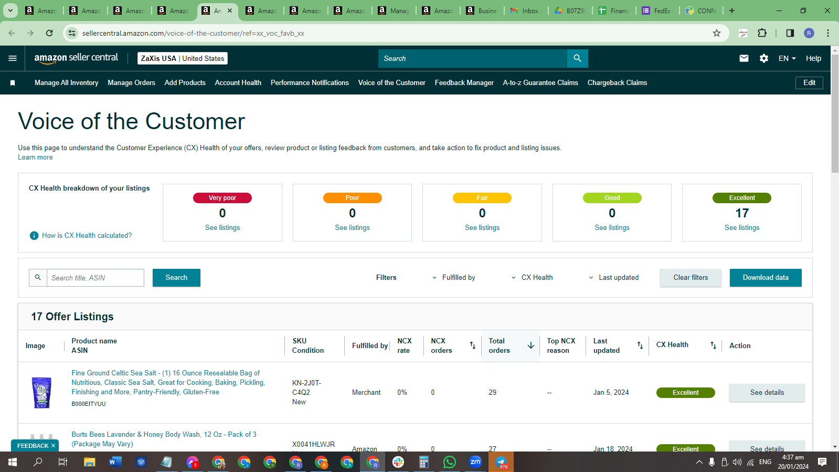Click Download data
The width and height of the screenshot is (839, 472).
pos(766,278)
